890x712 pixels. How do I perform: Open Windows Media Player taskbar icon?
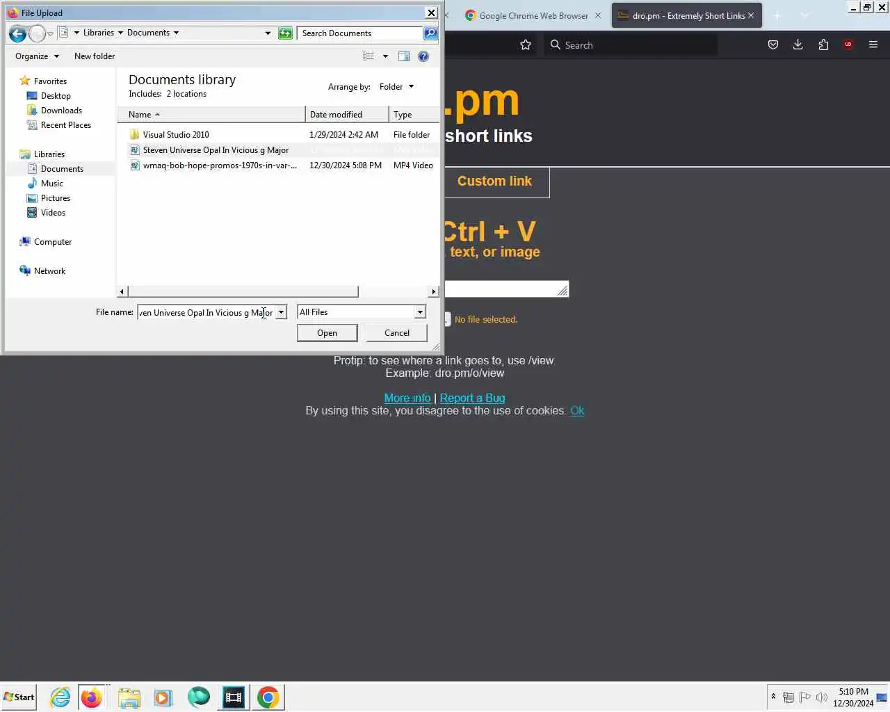pyautogui.click(x=163, y=697)
